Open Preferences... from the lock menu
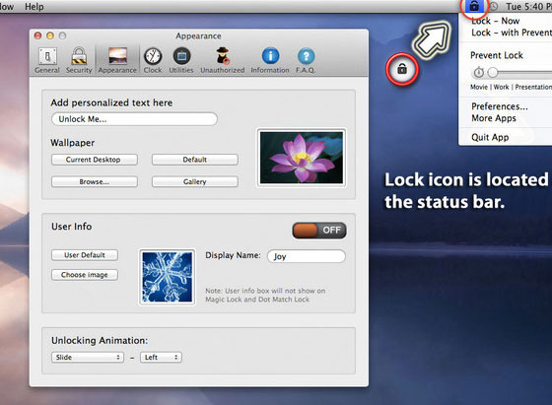Viewport: 552px width, 405px height. tap(500, 106)
